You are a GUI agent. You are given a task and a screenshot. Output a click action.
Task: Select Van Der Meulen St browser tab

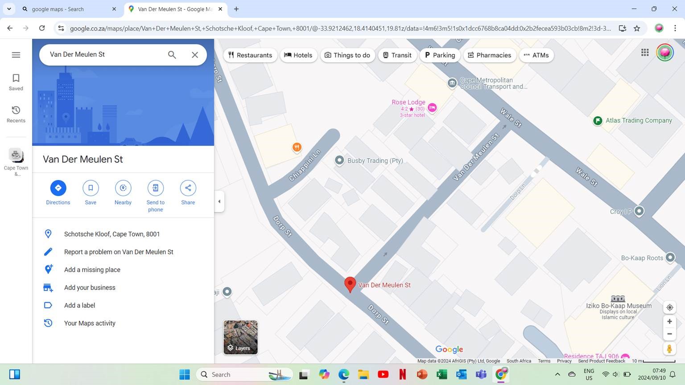coord(175,9)
